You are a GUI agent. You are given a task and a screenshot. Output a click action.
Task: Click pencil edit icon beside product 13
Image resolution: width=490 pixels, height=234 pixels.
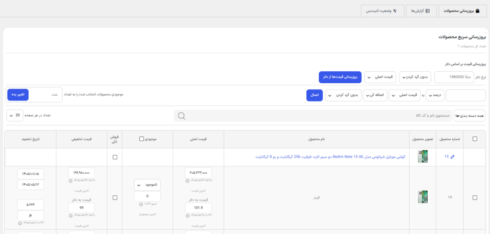point(453,157)
